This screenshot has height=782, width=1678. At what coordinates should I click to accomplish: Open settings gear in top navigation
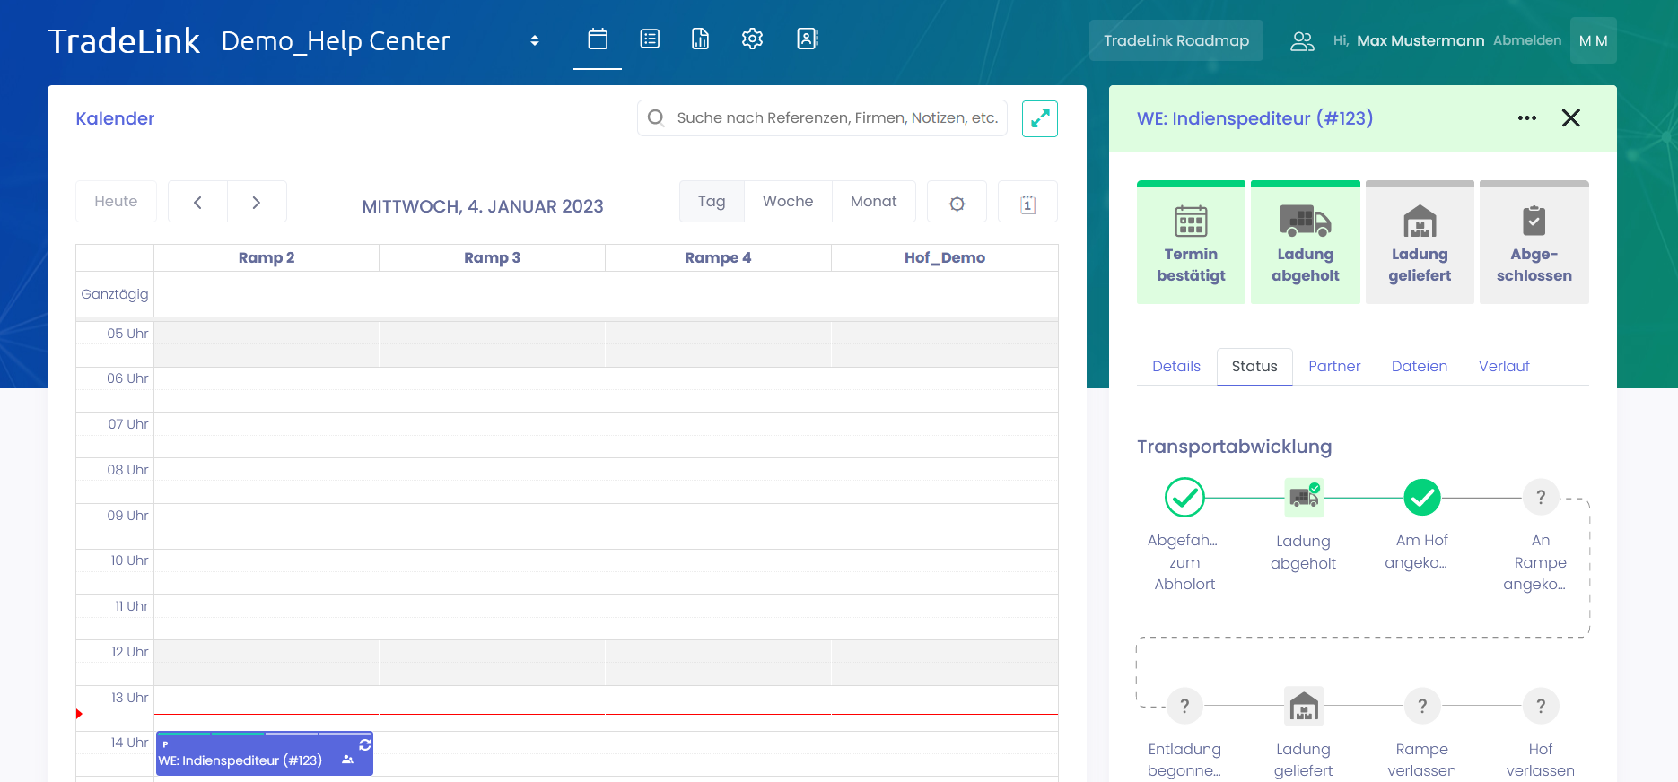pos(752,39)
